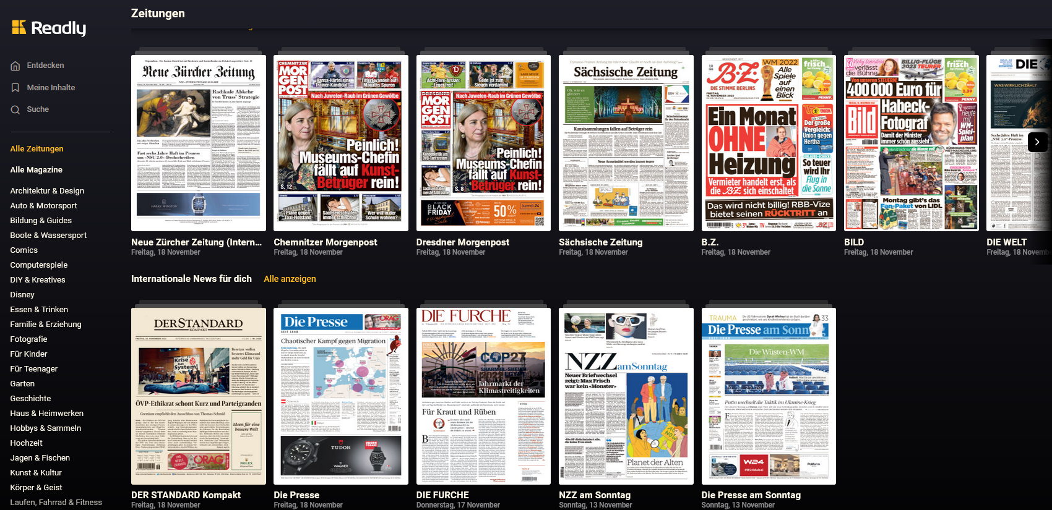Open the B.Z. newspaper cover

(769, 143)
